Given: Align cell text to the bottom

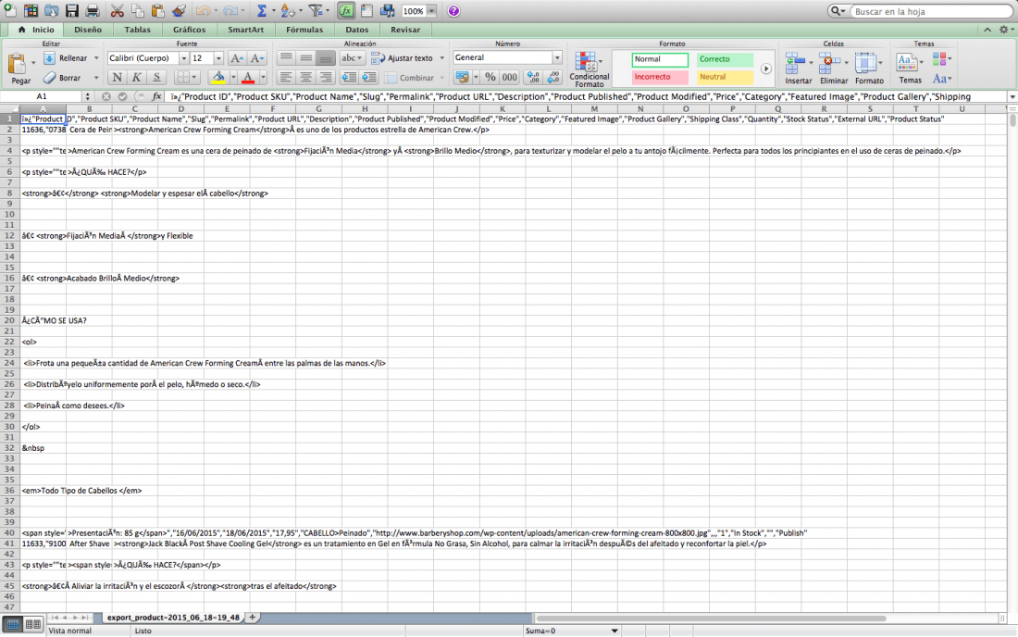Looking at the screenshot, I should 326,57.
